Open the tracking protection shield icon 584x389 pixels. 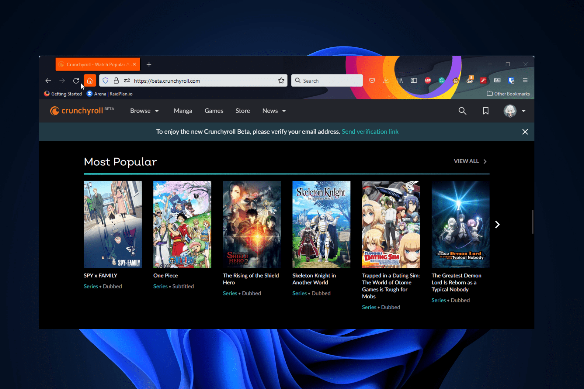tap(105, 81)
